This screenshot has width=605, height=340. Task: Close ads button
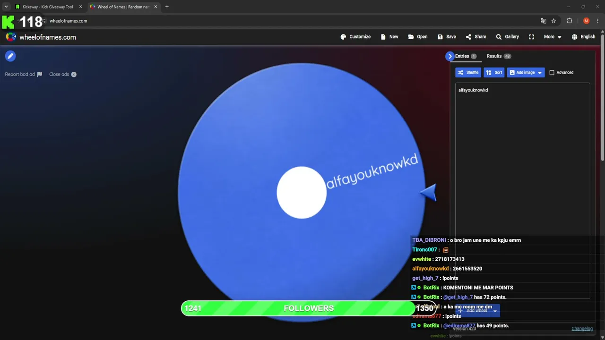pyautogui.click(x=63, y=74)
